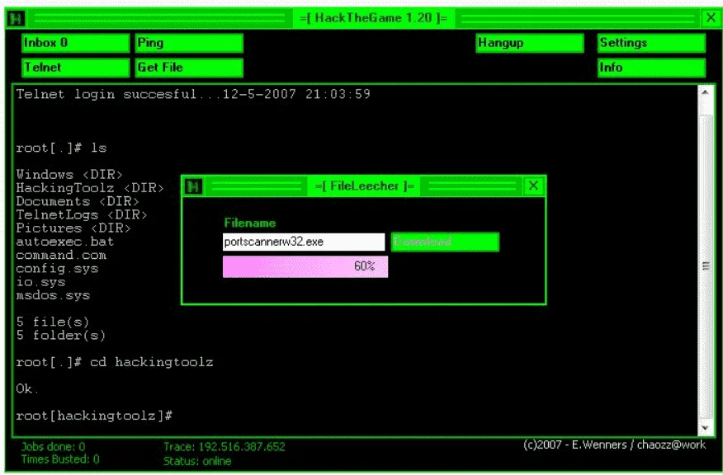Viewport: 723px width, 475px height.
Task: Click the 'root[hackingtoolz]#' command prompt
Action: click(x=94, y=416)
